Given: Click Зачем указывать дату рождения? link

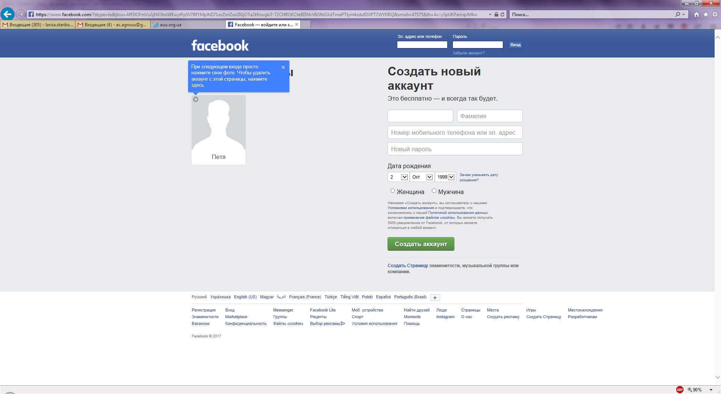Looking at the screenshot, I should pos(479,177).
